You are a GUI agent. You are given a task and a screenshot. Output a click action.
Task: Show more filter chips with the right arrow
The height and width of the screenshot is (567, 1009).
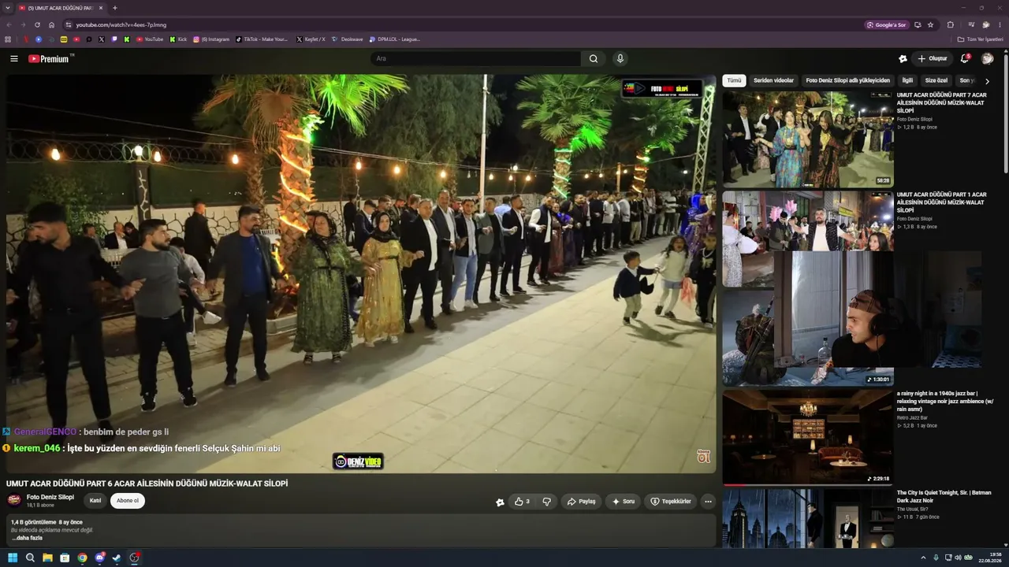pyautogui.click(x=987, y=80)
